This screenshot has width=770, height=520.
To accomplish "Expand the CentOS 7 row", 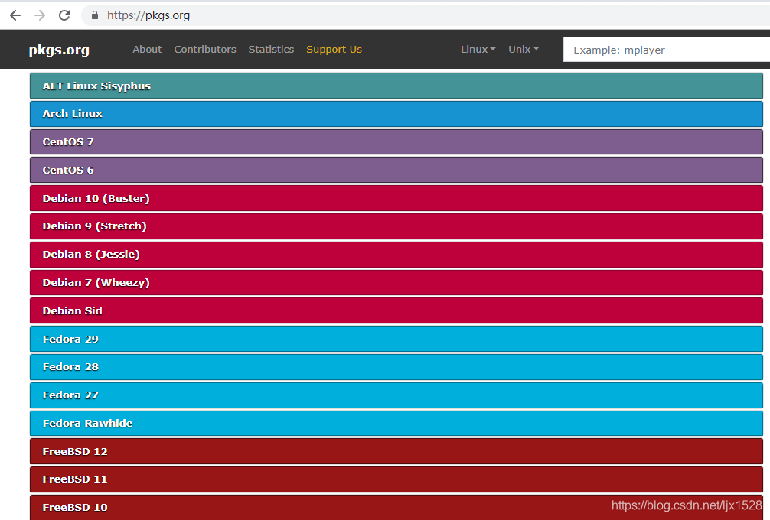I will pyautogui.click(x=396, y=141).
